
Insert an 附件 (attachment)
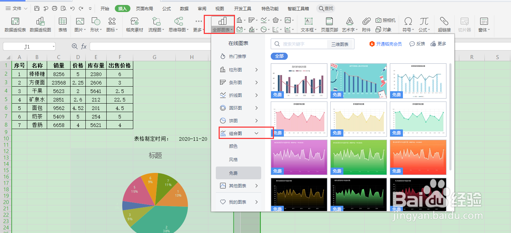366,24
